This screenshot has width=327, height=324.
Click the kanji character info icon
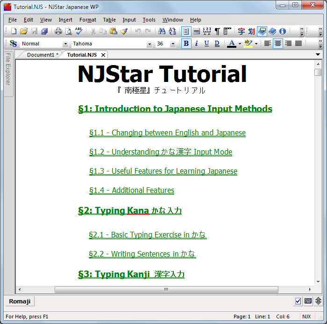pyautogui.click(x=242, y=31)
